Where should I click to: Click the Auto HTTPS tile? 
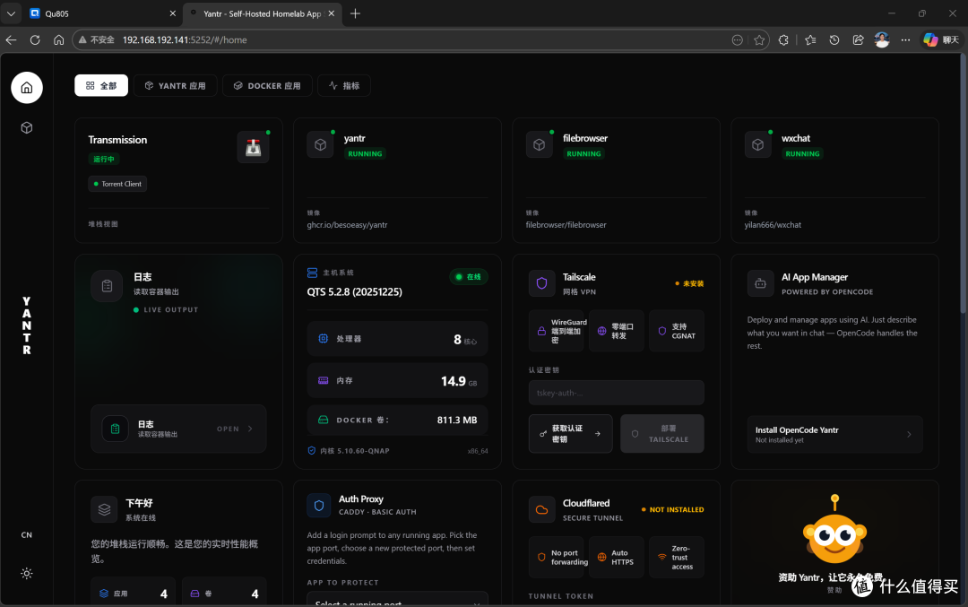tap(616, 557)
